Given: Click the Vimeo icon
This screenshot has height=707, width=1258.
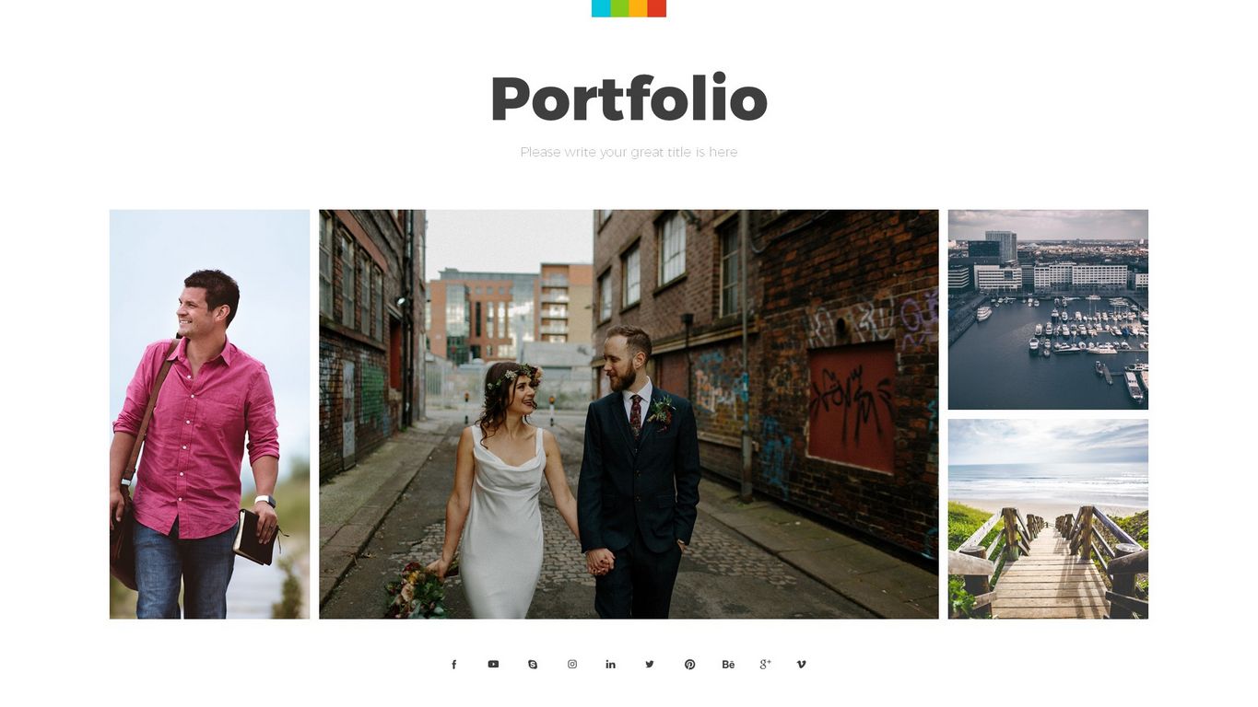Looking at the screenshot, I should coord(801,664).
